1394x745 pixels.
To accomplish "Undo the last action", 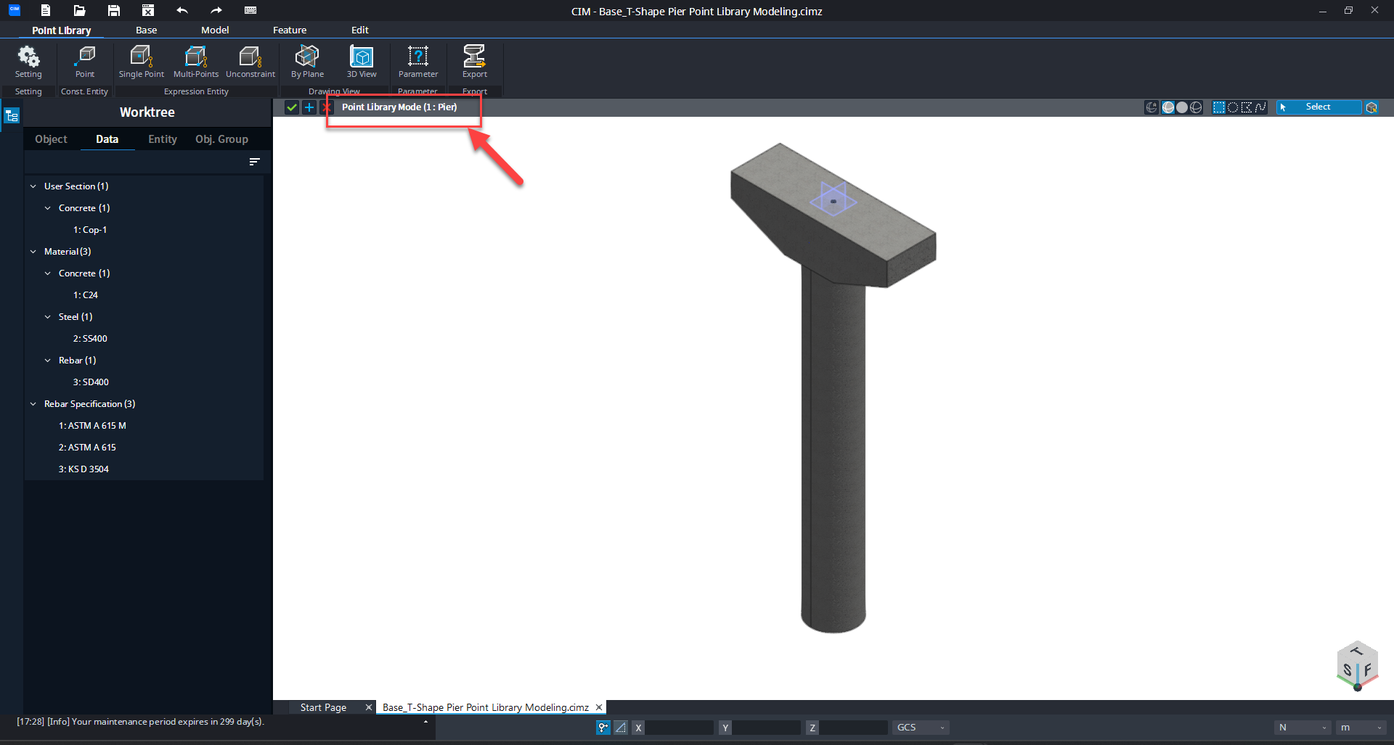I will [182, 10].
